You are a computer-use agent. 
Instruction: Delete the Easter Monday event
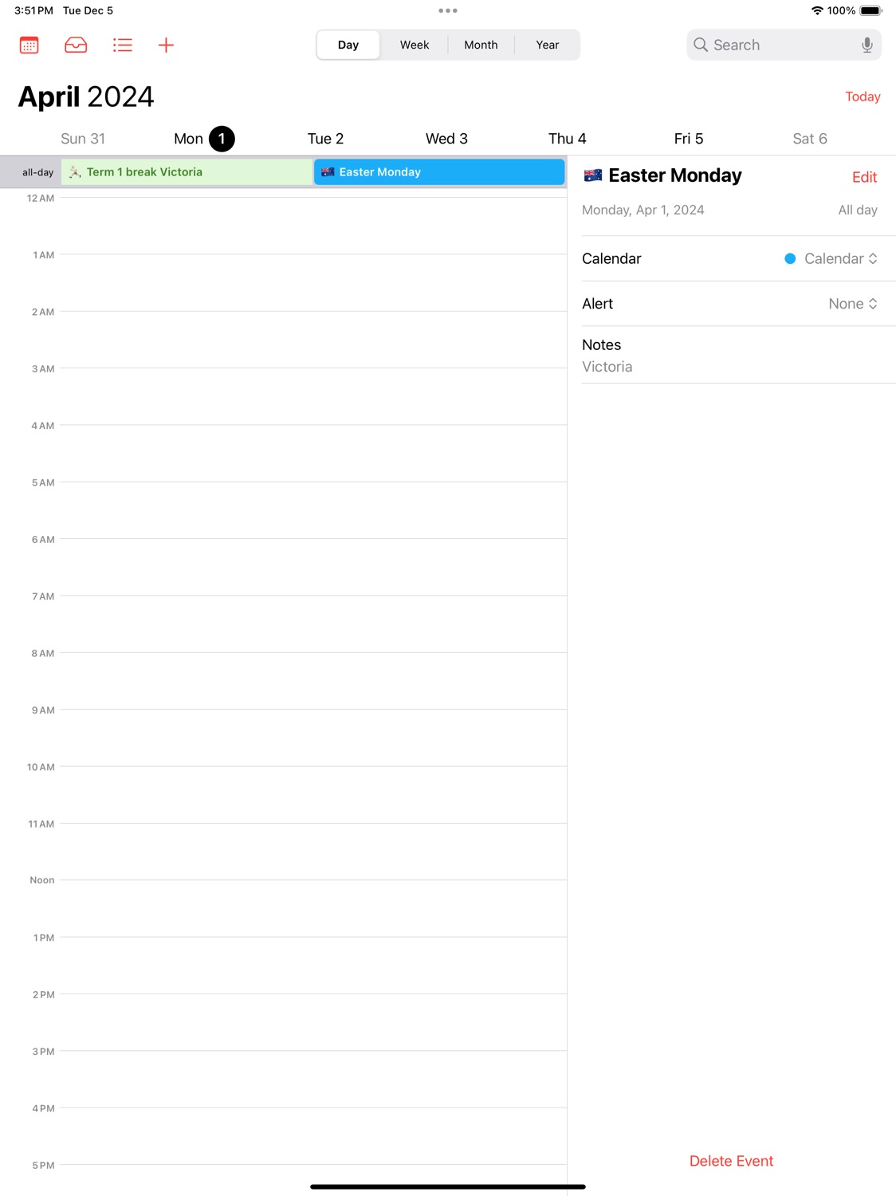click(x=731, y=1161)
